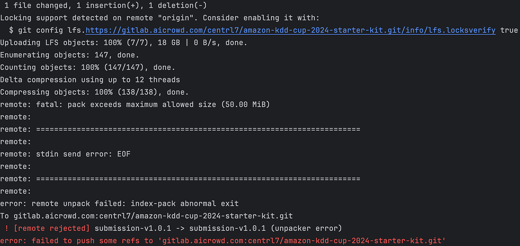Click the 'Compressing objects: 100% (138/138)' line
The height and width of the screenshot is (246, 520).
click(94, 92)
